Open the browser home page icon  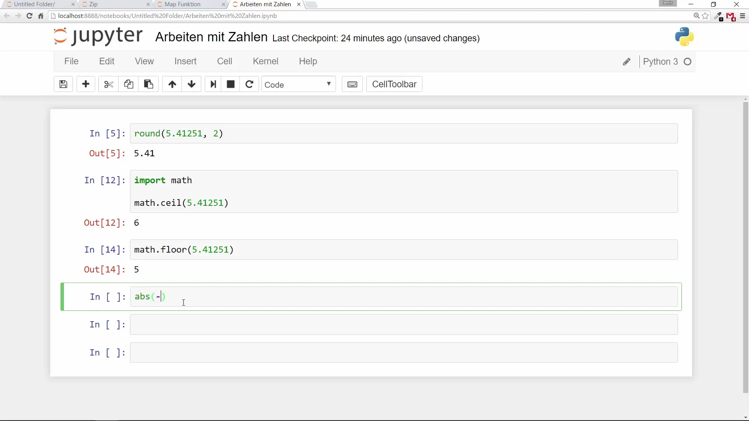41,16
